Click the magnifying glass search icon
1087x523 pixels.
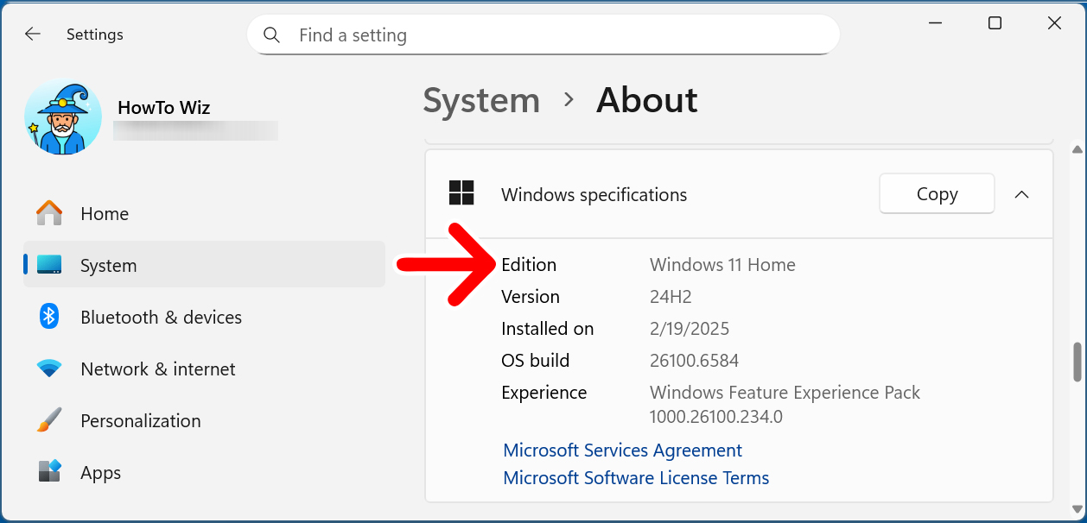(x=271, y=35)
